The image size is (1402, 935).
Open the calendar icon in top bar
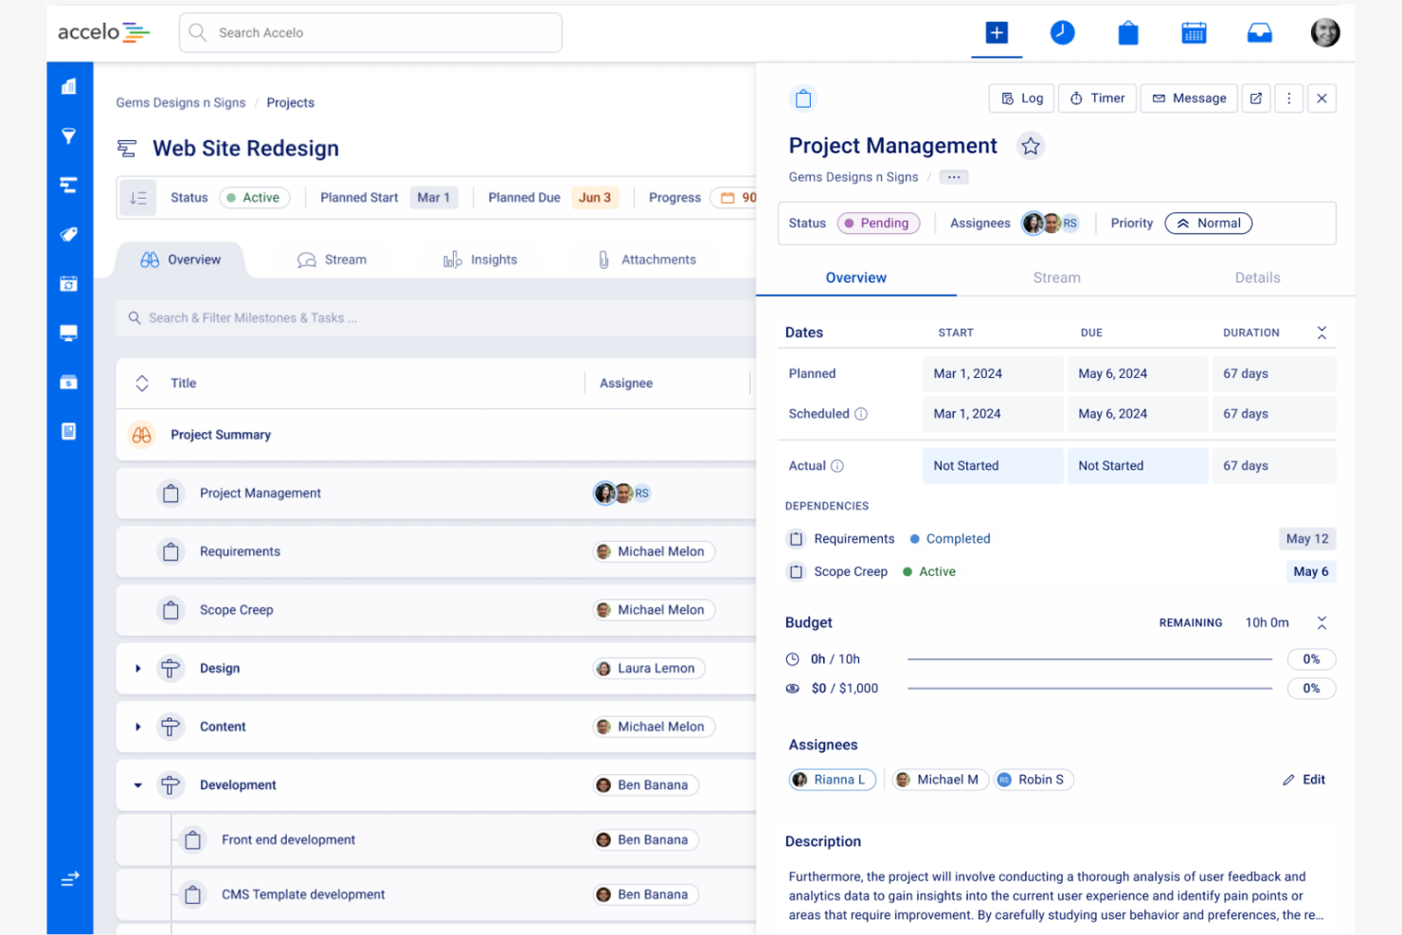tap(1194, 33)
